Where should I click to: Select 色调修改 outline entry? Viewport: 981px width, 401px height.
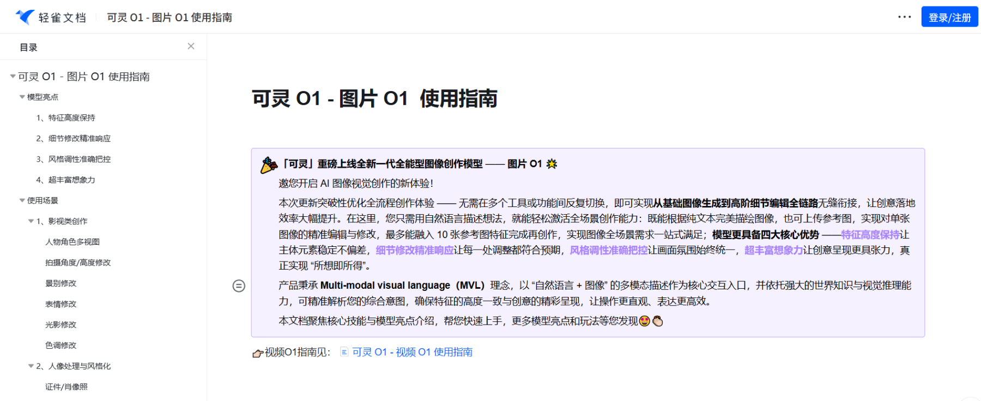pos(61,345)
